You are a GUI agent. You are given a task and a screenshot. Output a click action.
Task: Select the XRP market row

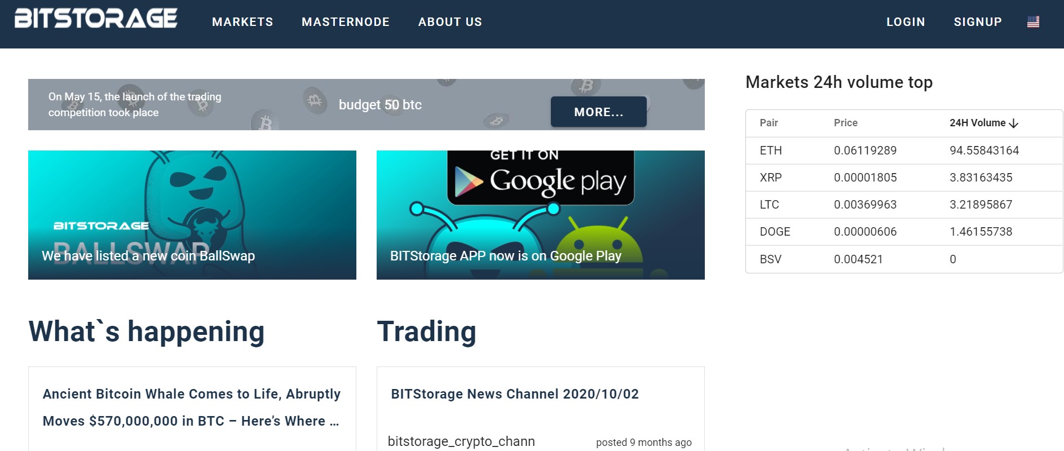(x=904, y=178)
